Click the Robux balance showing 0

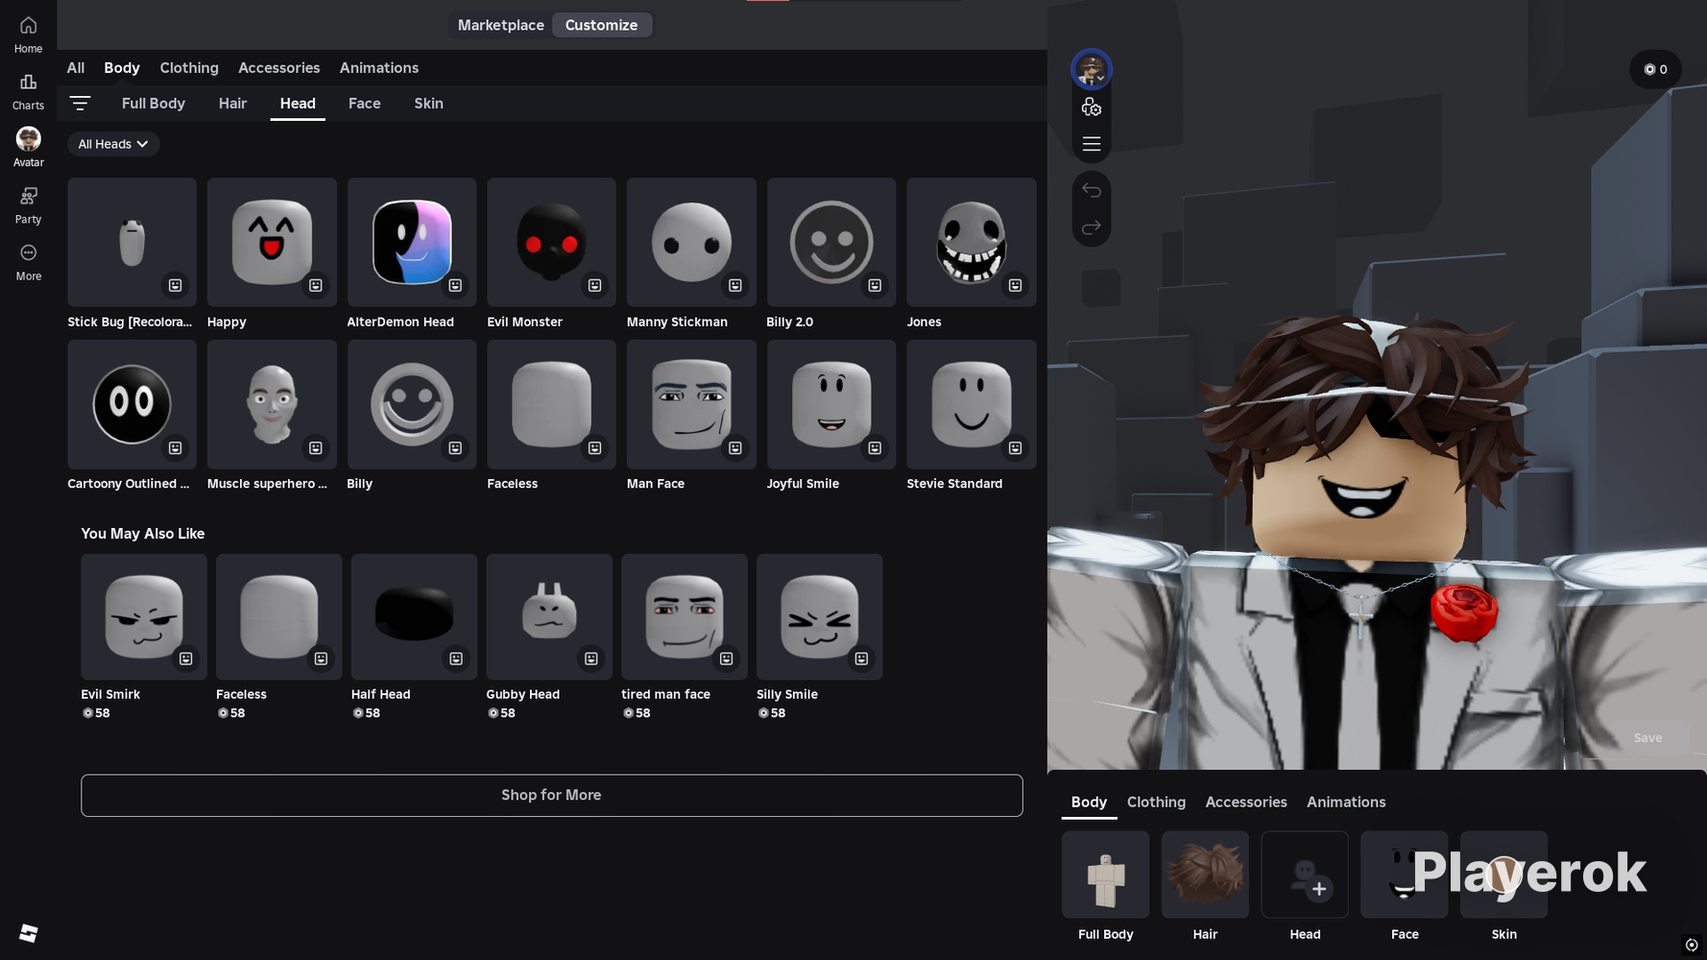click(x=1655, y=69)
